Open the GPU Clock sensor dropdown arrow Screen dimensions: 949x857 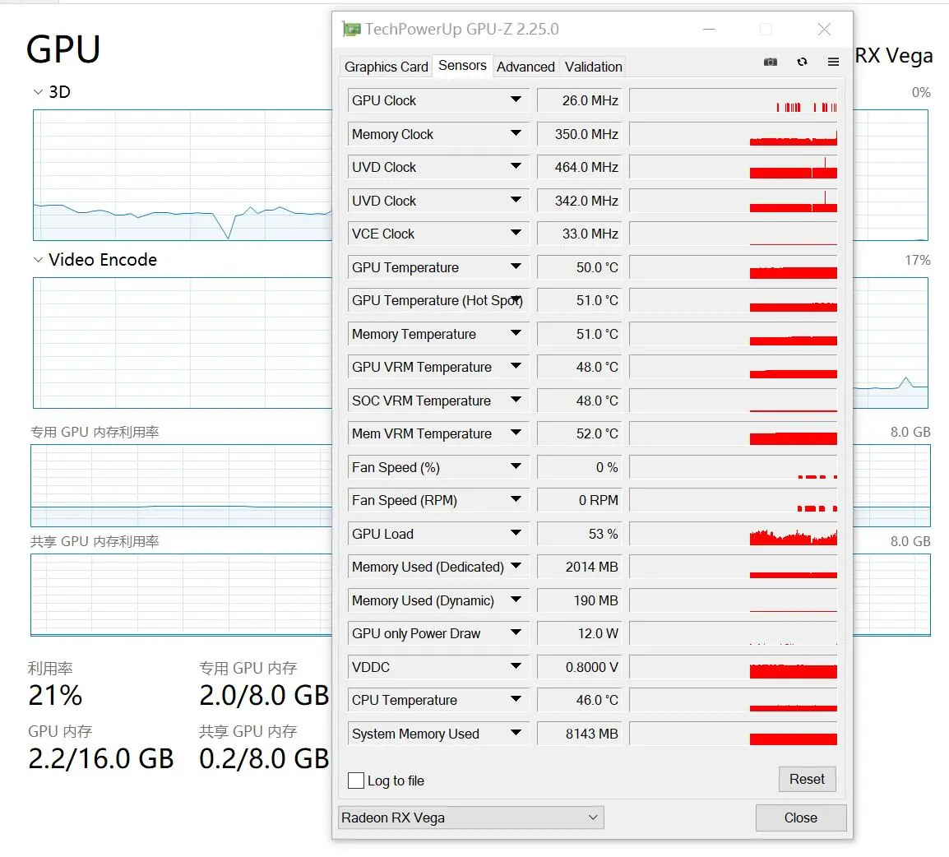coord(516,100)
